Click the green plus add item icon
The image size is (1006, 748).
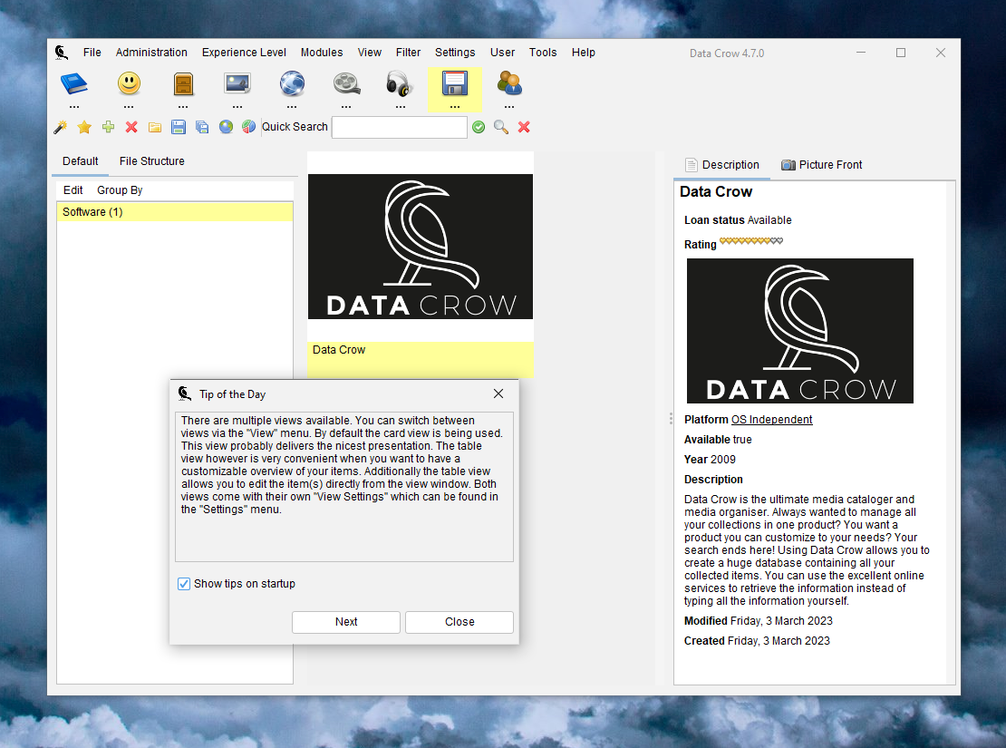108,127
